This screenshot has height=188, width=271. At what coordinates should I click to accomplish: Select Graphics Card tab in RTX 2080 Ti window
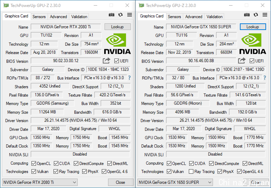point(16,16)
